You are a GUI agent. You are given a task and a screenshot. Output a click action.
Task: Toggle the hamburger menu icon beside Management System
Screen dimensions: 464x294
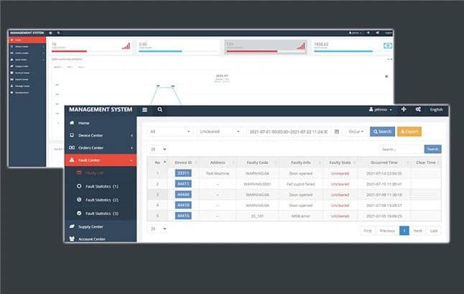coord(144,110)
